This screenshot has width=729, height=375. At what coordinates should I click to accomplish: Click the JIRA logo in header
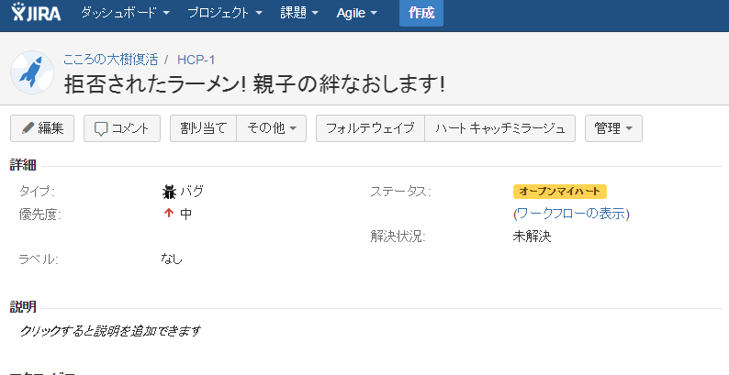coord(36,13)
